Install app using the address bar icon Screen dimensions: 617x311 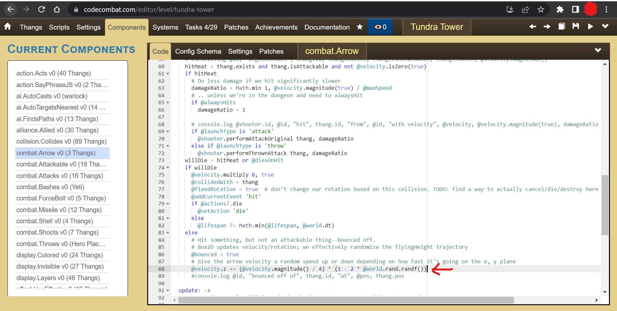(510, 9)
